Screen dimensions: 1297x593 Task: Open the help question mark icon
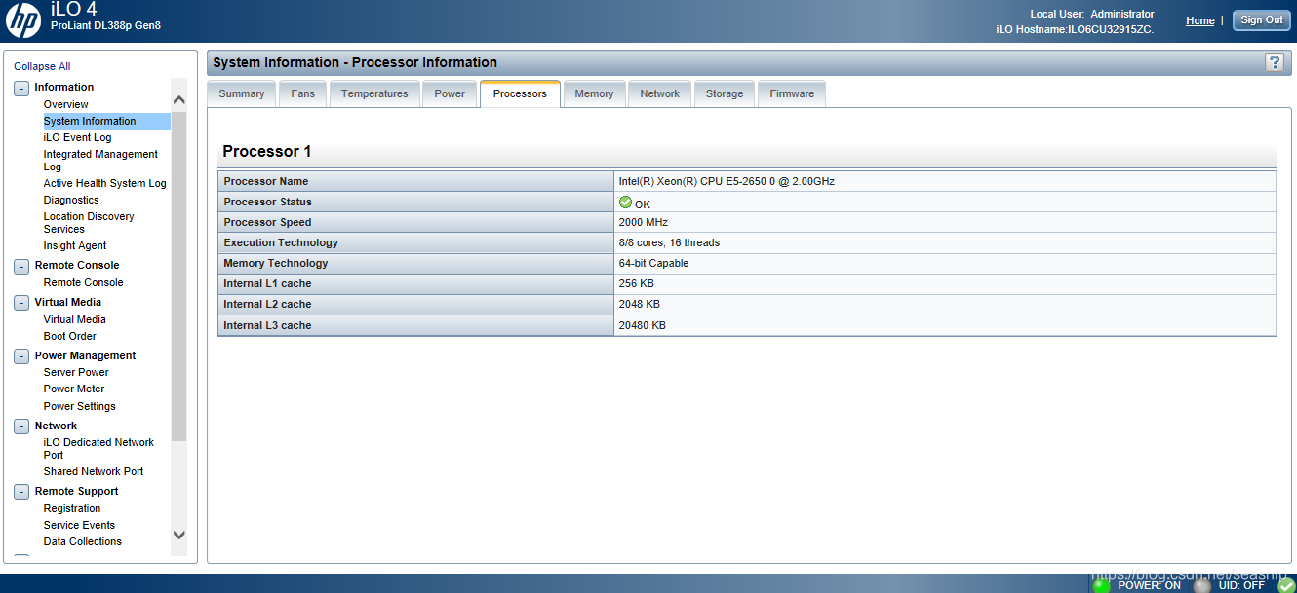point(1274,62)
